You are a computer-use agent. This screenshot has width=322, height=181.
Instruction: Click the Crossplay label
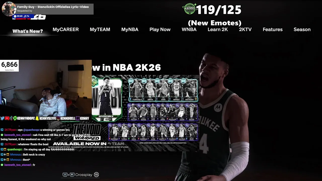pos(84,175)
